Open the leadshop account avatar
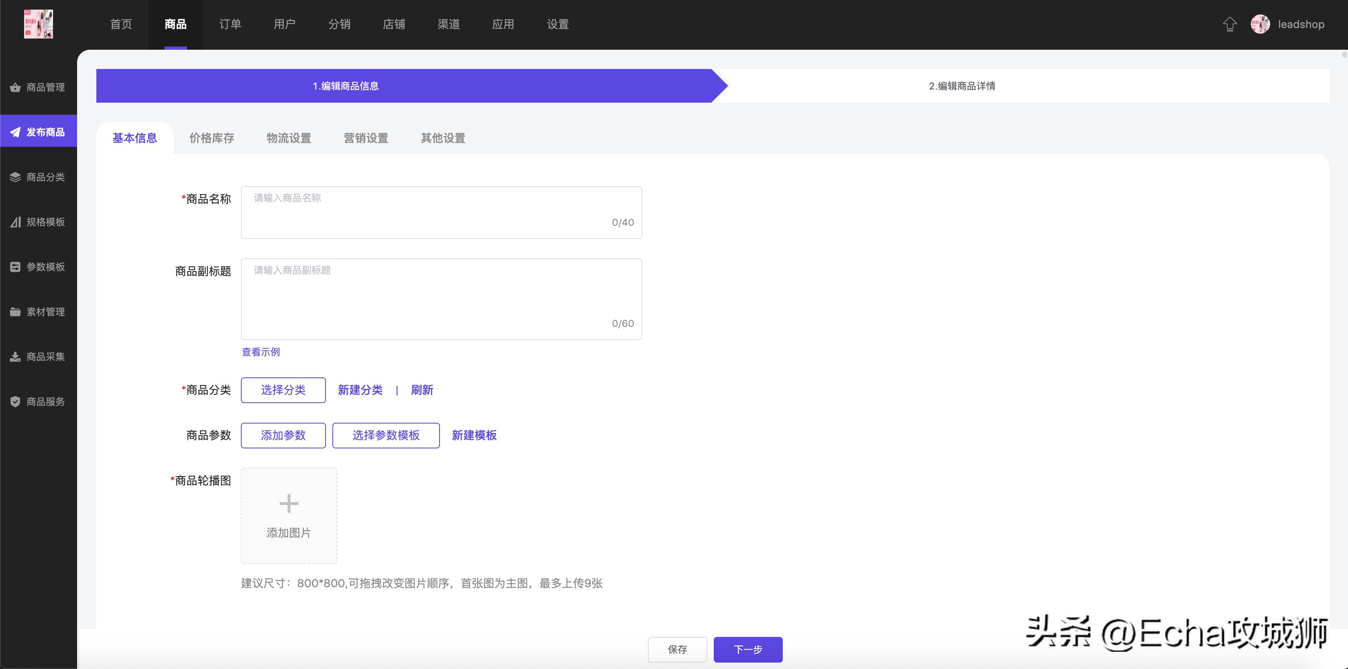This screenshot has width=1348, height=669. 1260,24
